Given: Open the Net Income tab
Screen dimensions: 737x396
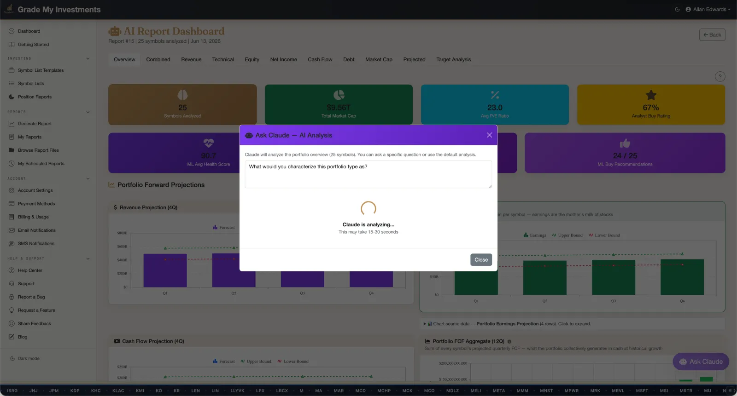Looking at the screenshot, I should coord(283,60).
